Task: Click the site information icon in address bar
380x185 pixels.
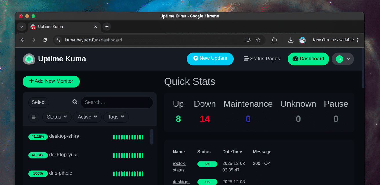Action: click(58, 40)
